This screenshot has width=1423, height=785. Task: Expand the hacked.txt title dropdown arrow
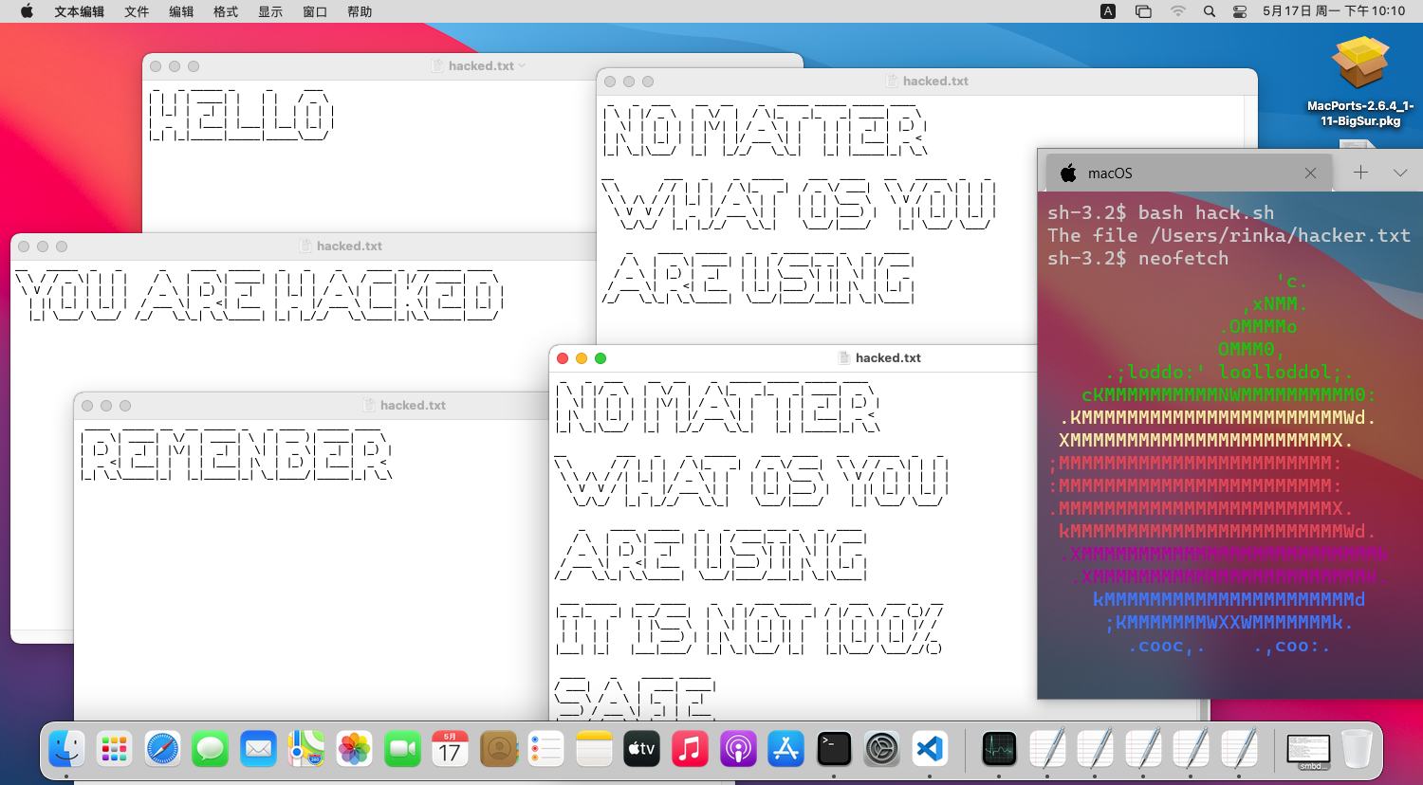(522, 65)
